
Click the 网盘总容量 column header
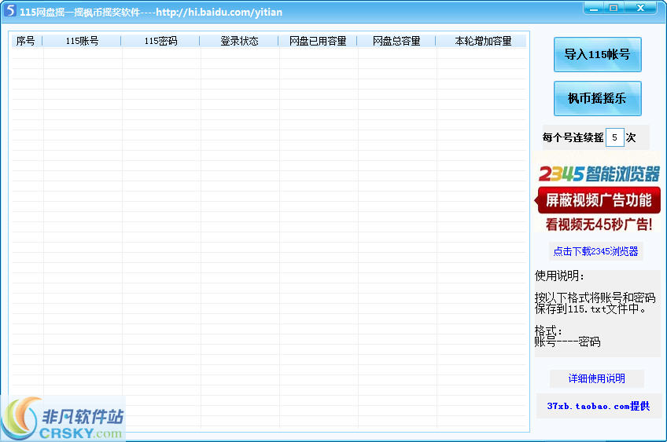point(396,41)
